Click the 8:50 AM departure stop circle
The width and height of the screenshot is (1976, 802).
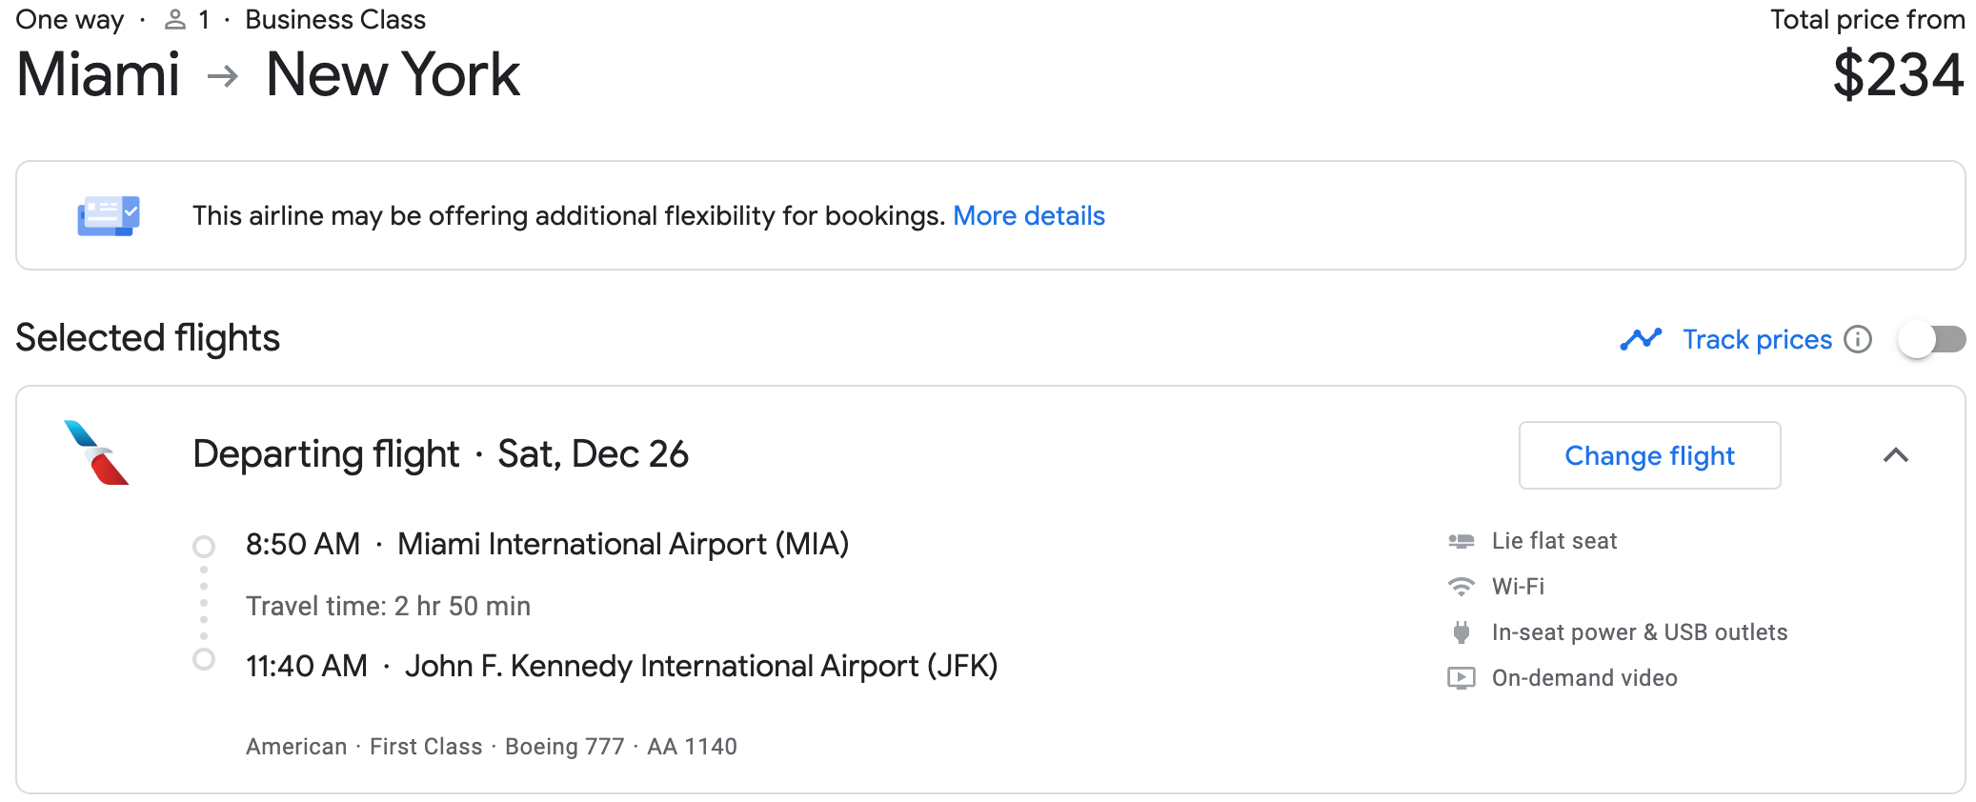(x=204, y=547)
